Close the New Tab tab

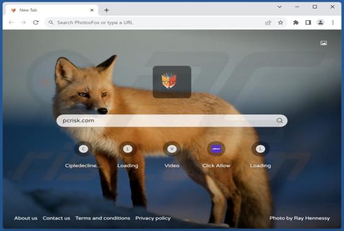pos(92,10)
